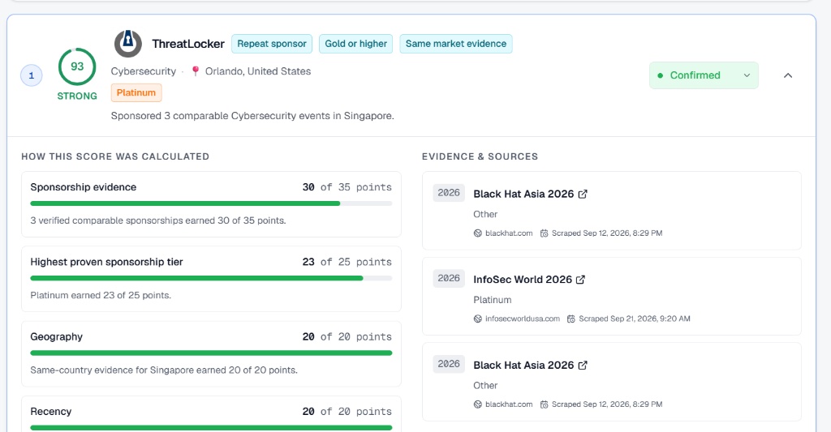Click the Sponsorship evidence progress bar
The height and width of the screenshot is (432, 831).
(x=211, y=203)
